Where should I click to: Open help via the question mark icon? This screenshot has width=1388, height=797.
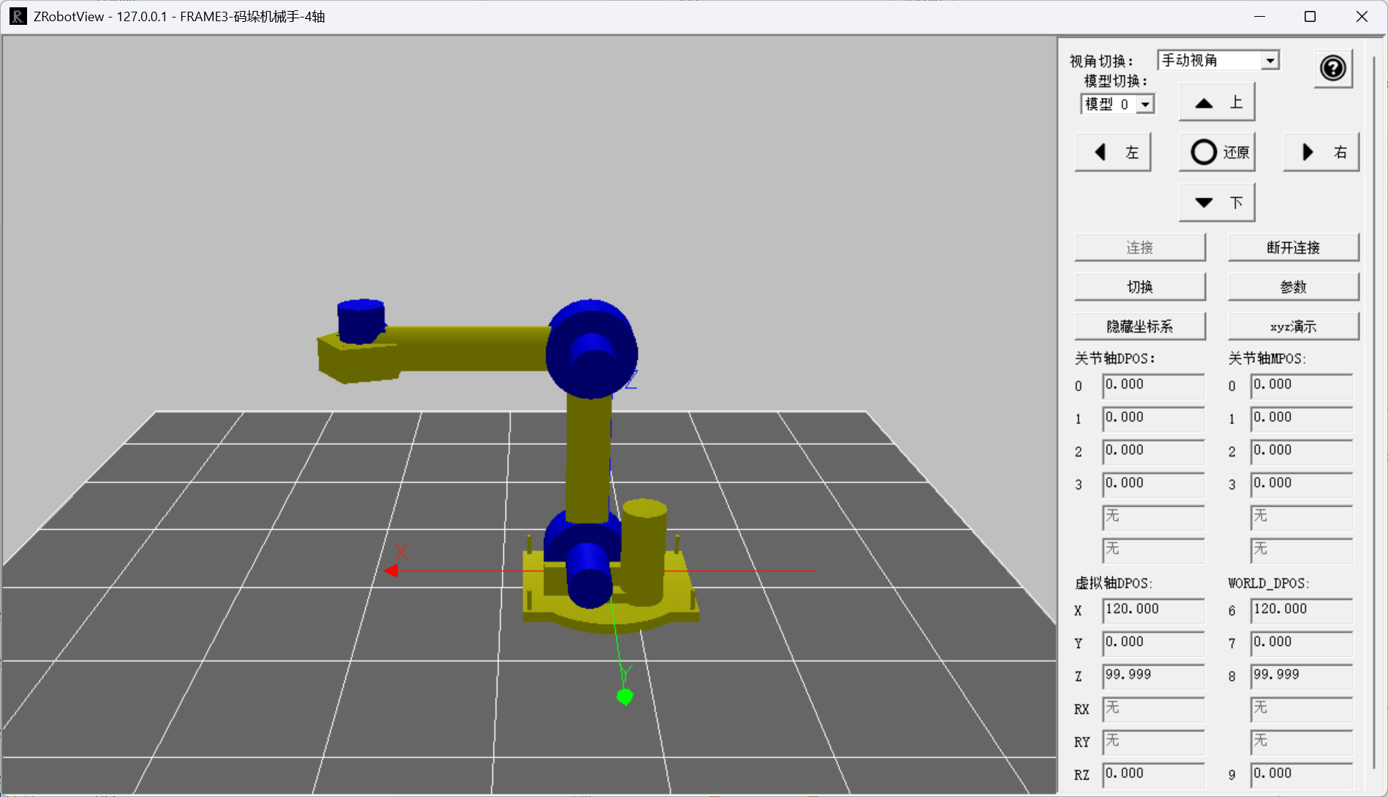click(1333, 68)
